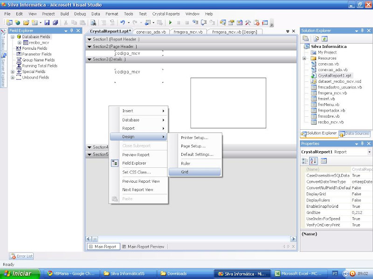Collapse Section1 Report Header triangle
The image size is (373, 279).
(x=90, y=40)
